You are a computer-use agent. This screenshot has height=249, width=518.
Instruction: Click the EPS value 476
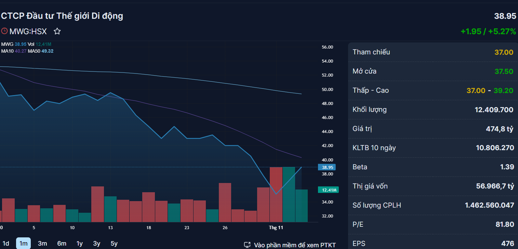click(x=508, y=244)
